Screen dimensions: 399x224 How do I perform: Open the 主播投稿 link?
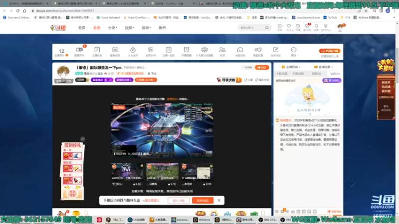click(291, 67)
